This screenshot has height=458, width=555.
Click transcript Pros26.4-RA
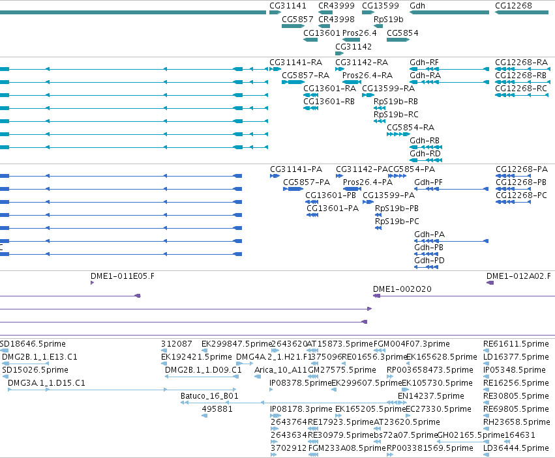tap(367, 76)
